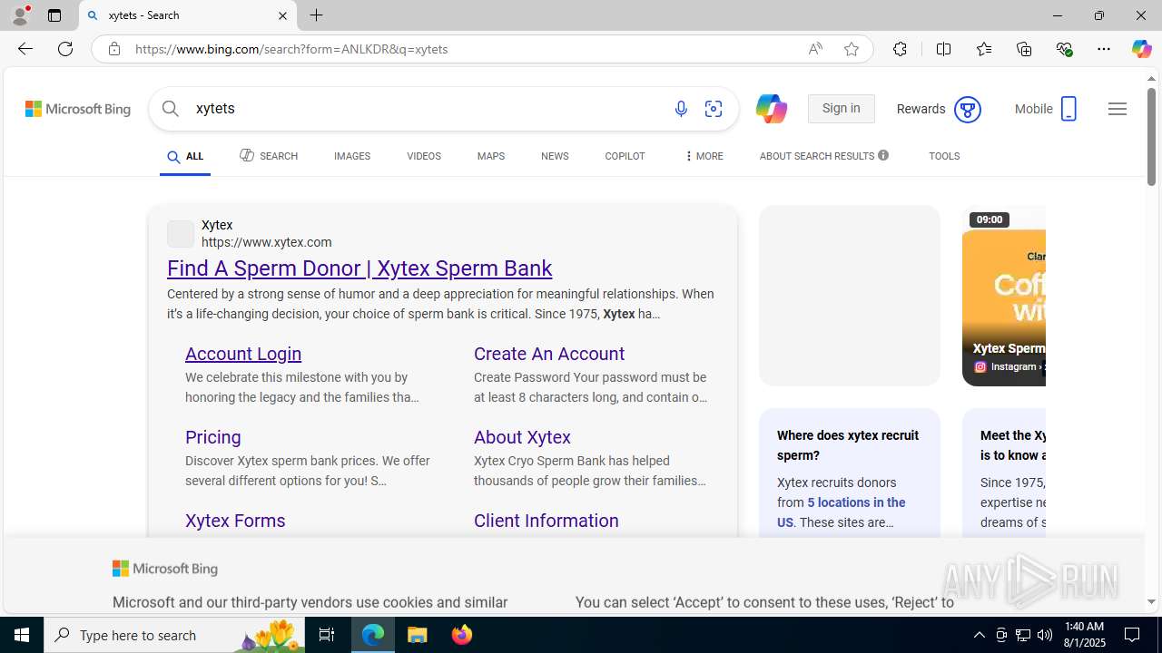
Task: Go back using the browser back arrow
Action: (25, 49)
